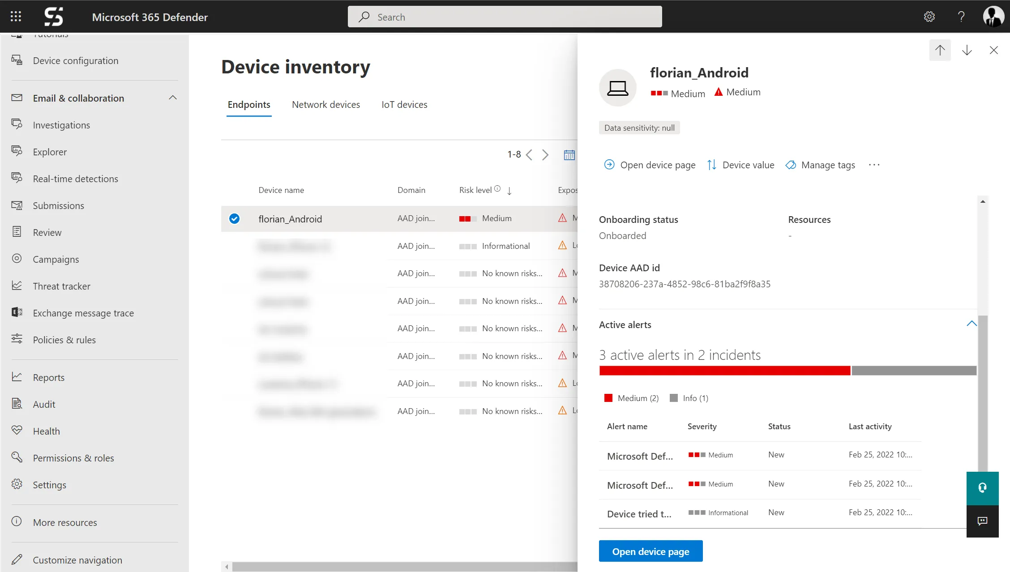Click the Info (1) legend entry
The height and width of the screenshot is (572, 1010).
point(689,398)
